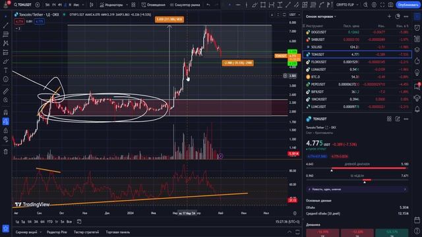Take a chart snapshot with camera icon
This screenshot has height=237, width=422.
pyautogui.click(x=390, y=5)
